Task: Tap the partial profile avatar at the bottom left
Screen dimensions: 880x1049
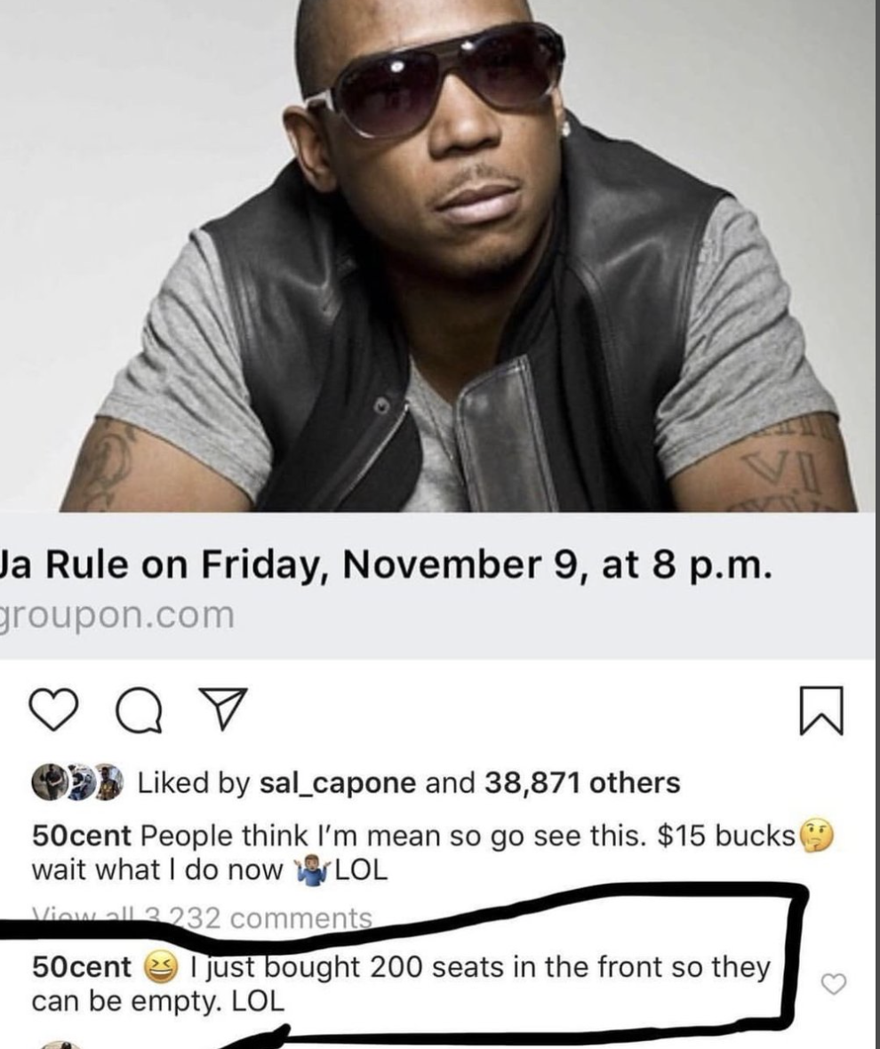Action: (60, 1045)
